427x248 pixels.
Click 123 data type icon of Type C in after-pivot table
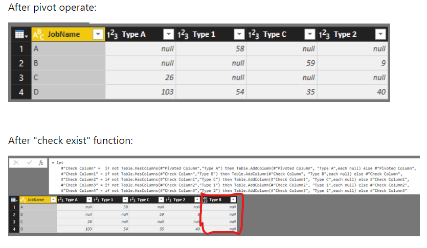pyautogui.click(x=253, y=35)
